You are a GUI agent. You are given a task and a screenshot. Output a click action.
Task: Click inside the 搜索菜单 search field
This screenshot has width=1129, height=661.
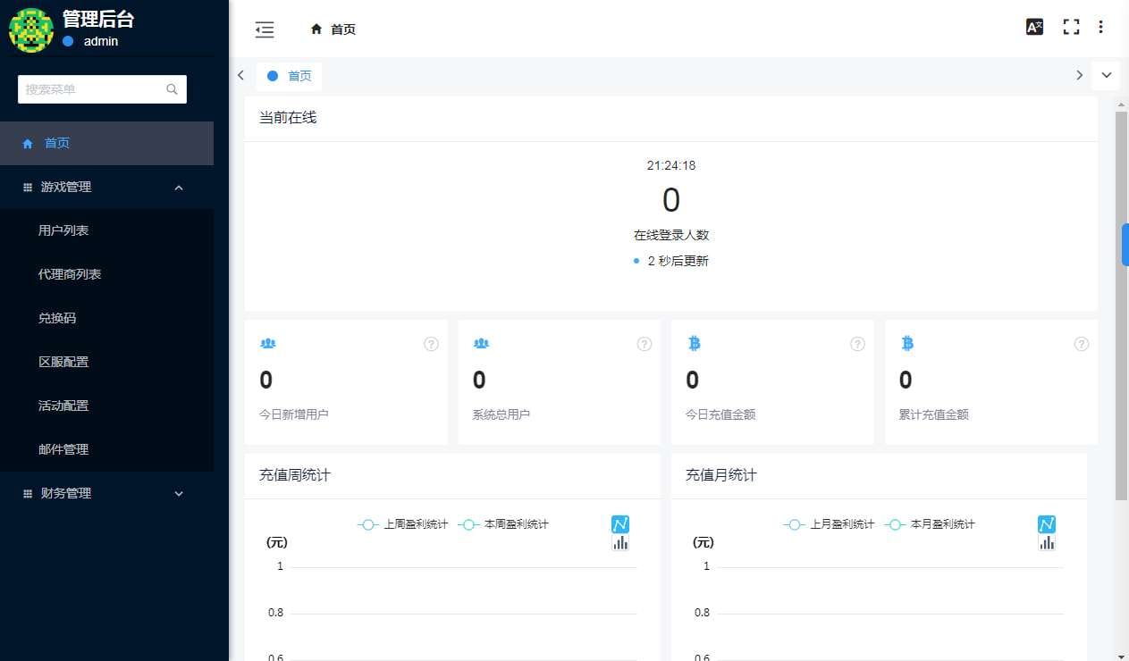click(x=89, y=89)
